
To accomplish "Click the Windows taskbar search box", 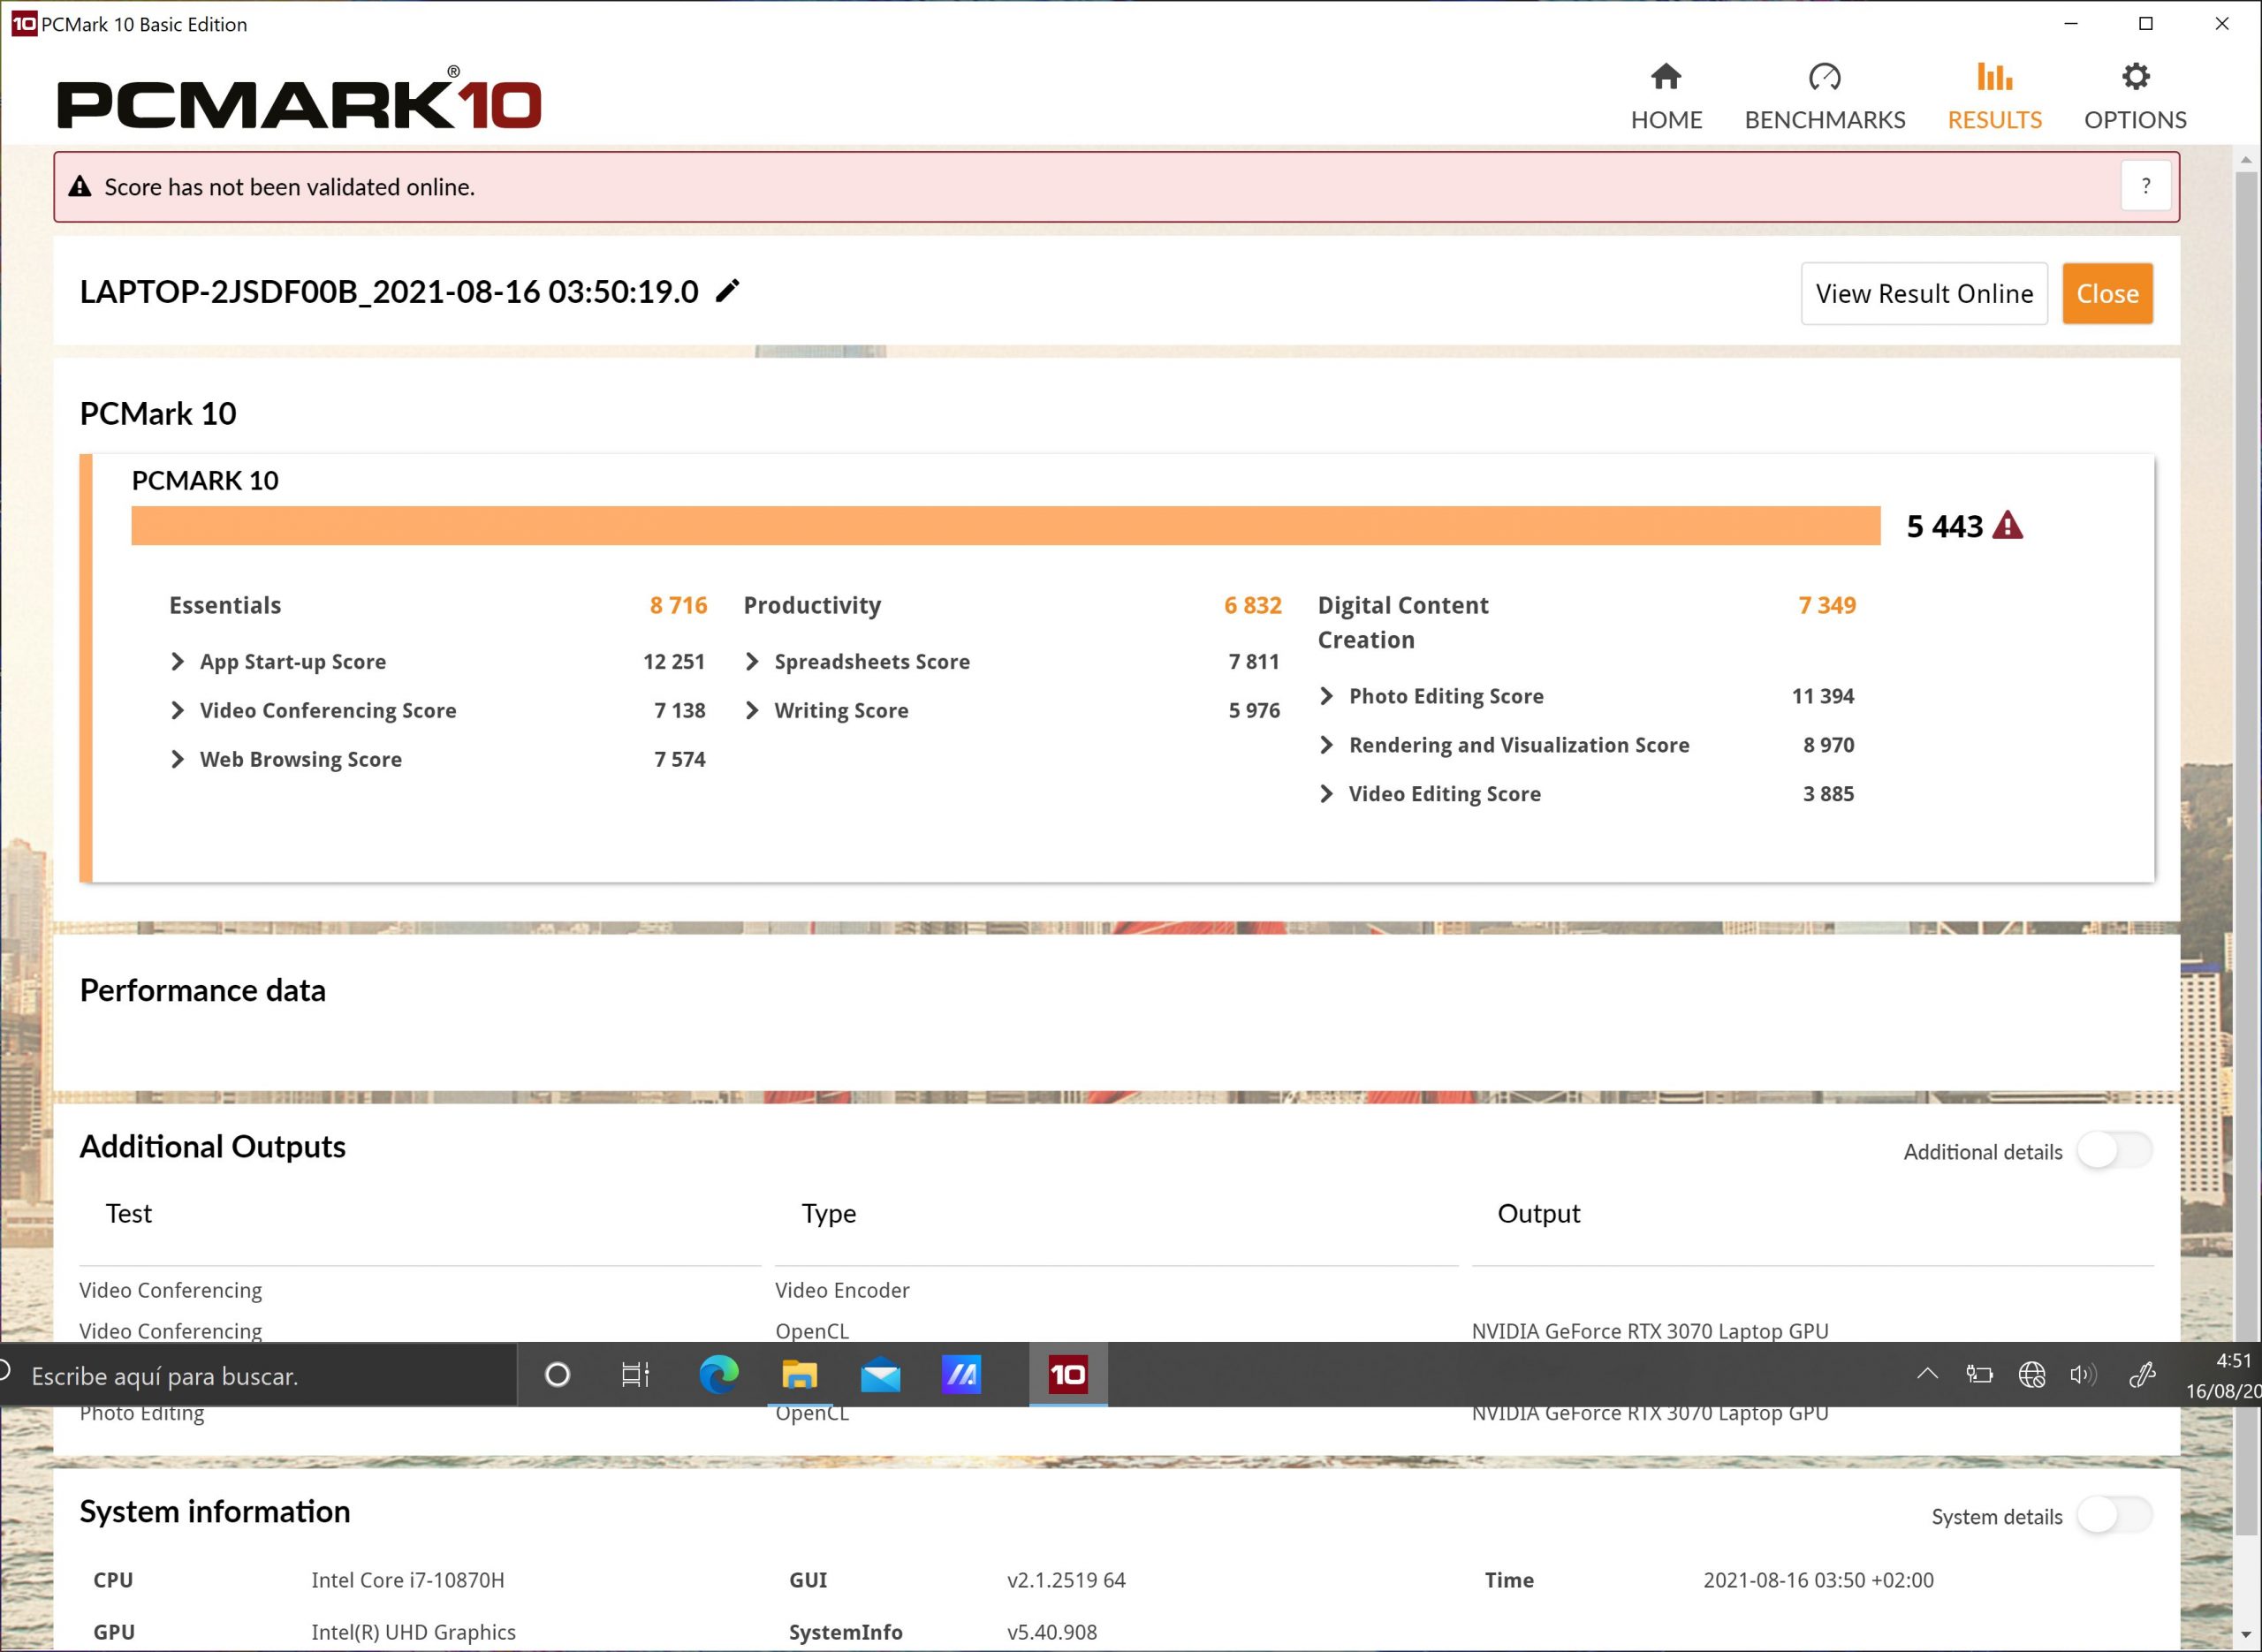I will point(258,1375).
